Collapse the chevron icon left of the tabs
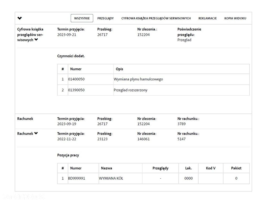Viewport: 263px width, 202px height. point(20,18)
